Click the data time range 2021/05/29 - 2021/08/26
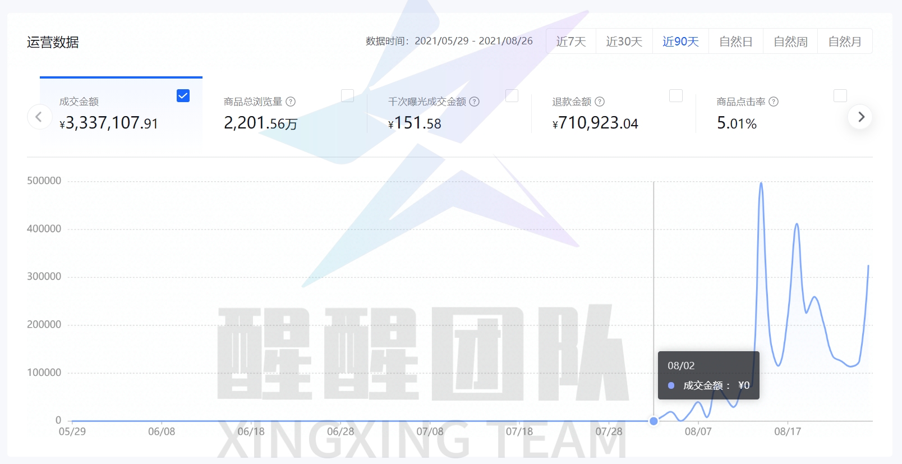This screenshot has width=902, height=464. [x=473, y=41]
